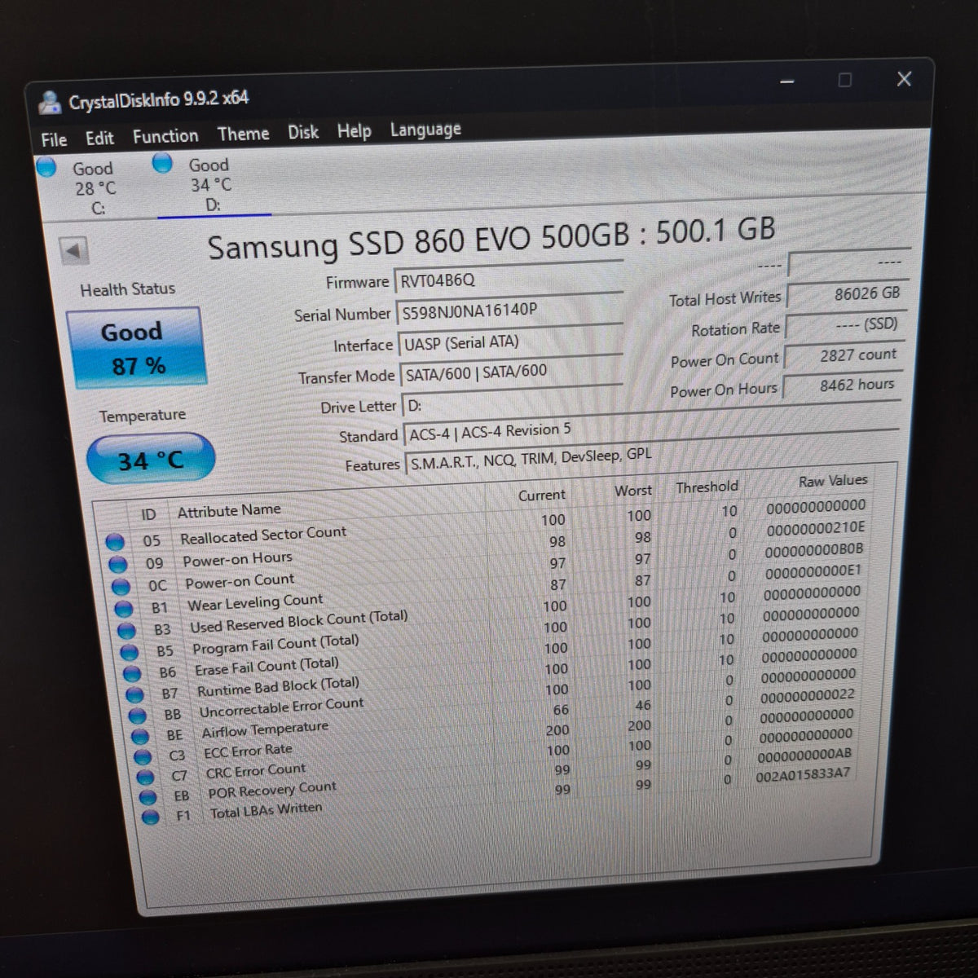Minimize the CrystalDiskInfo window
This screenshot has height=978, width=978.
787,81
